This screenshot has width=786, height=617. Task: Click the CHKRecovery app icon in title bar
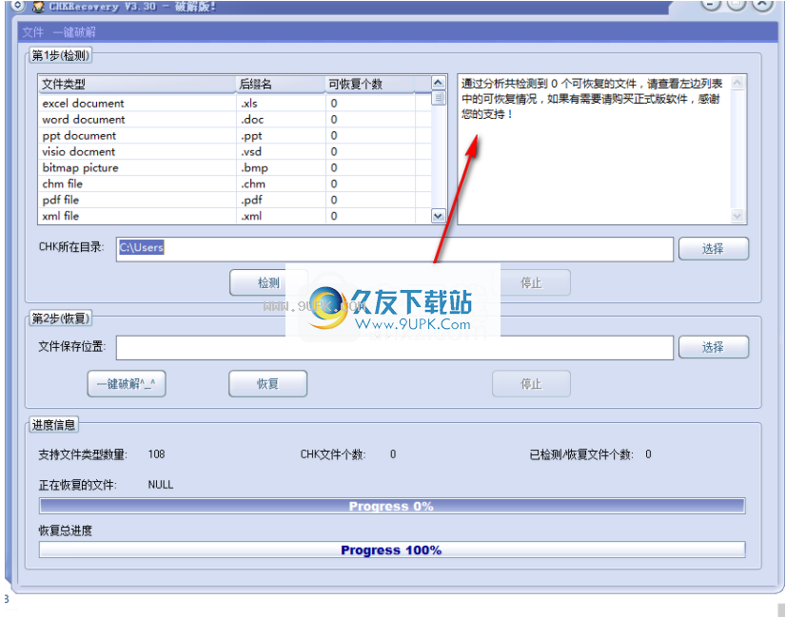coord(39,7)
